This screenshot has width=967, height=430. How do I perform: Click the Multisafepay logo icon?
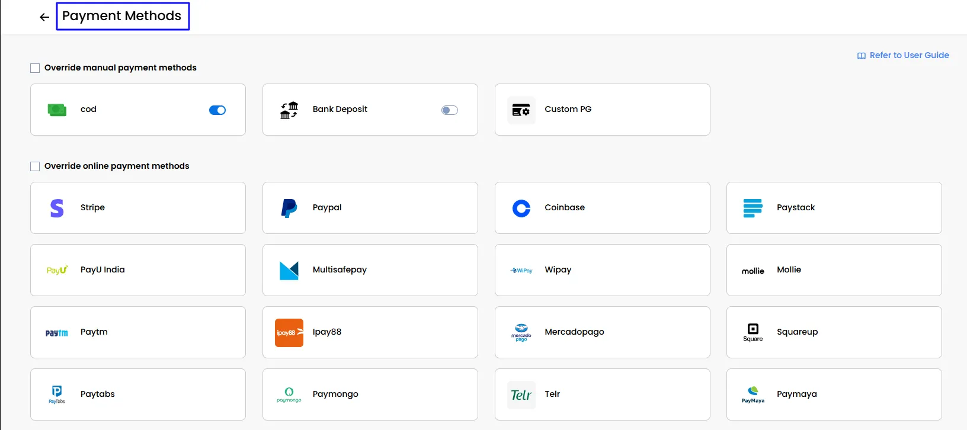289,271
